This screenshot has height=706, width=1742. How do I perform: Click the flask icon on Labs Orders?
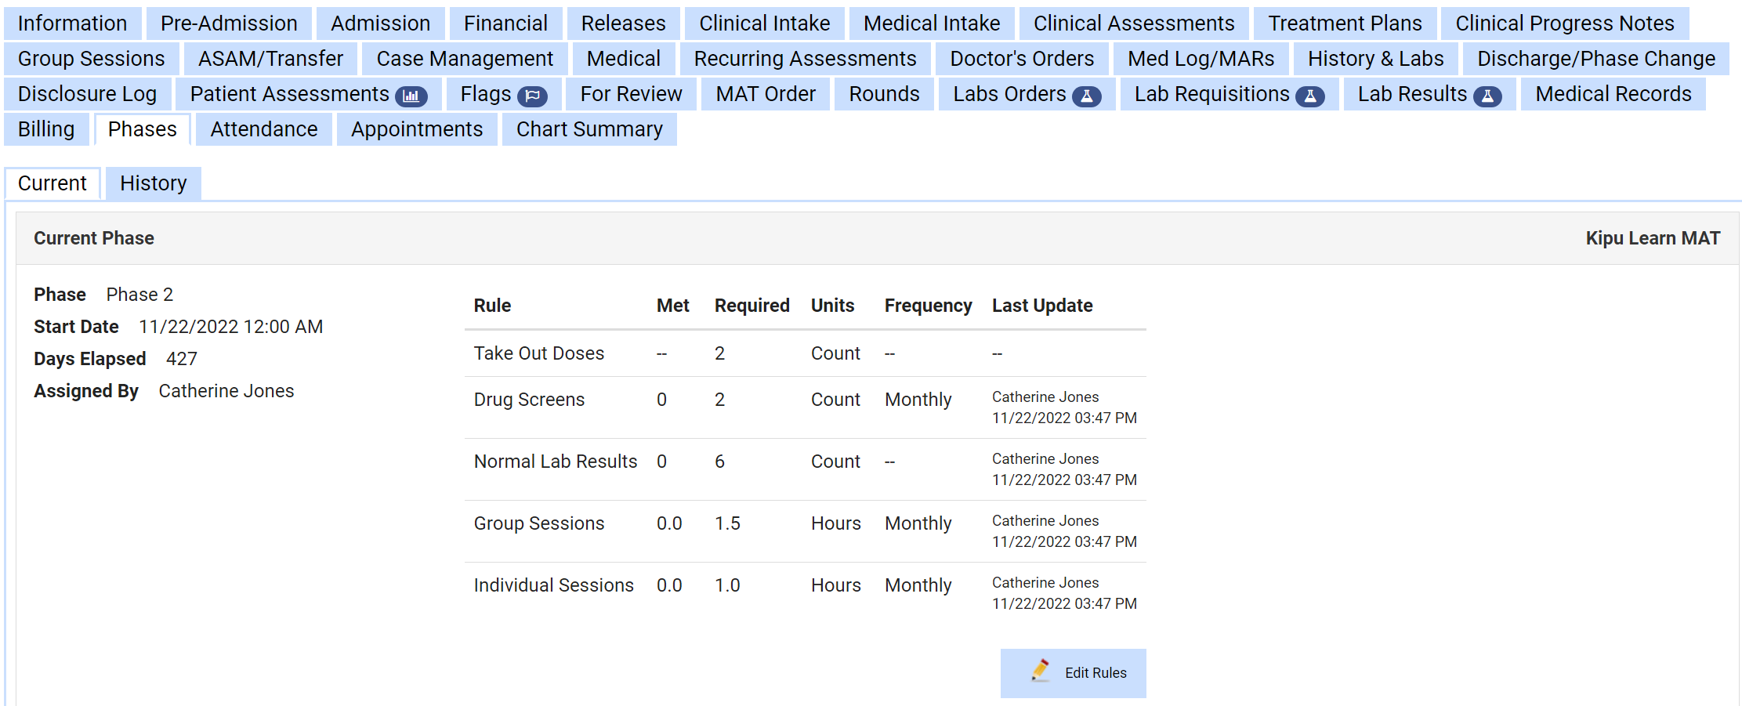point(1086,96)
